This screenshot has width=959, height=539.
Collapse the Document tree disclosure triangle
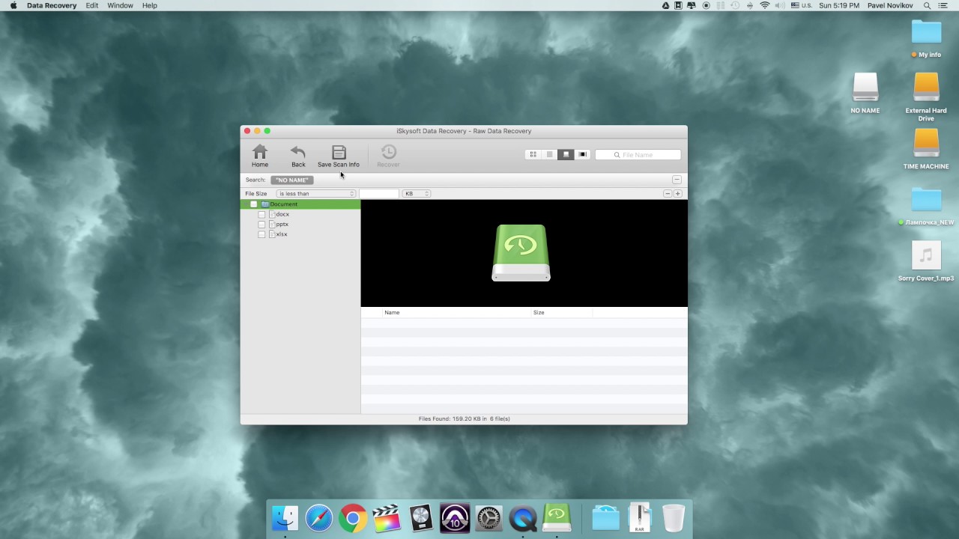click(x=244, y=204)
